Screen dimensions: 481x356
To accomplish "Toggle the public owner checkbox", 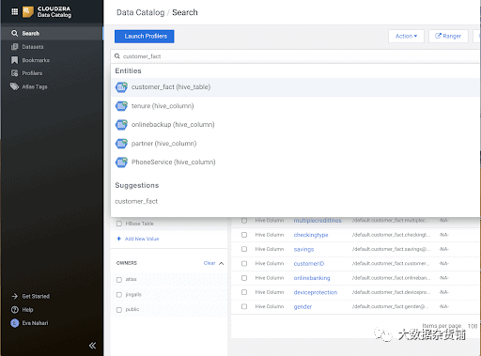I will [x=119, y=310].
